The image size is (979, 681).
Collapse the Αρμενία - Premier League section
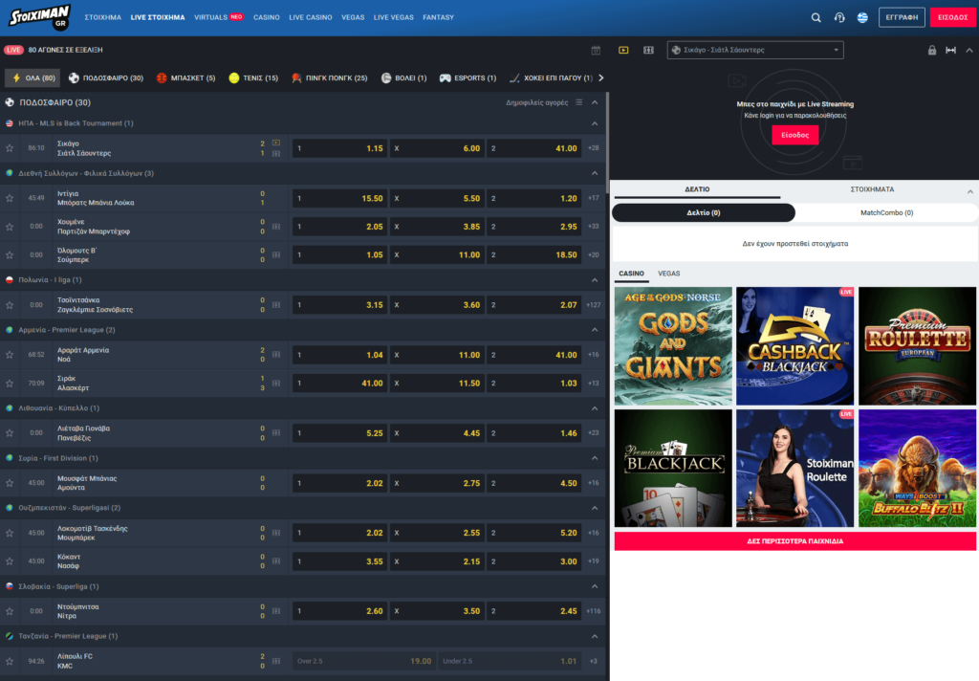[x=595, y=330]
